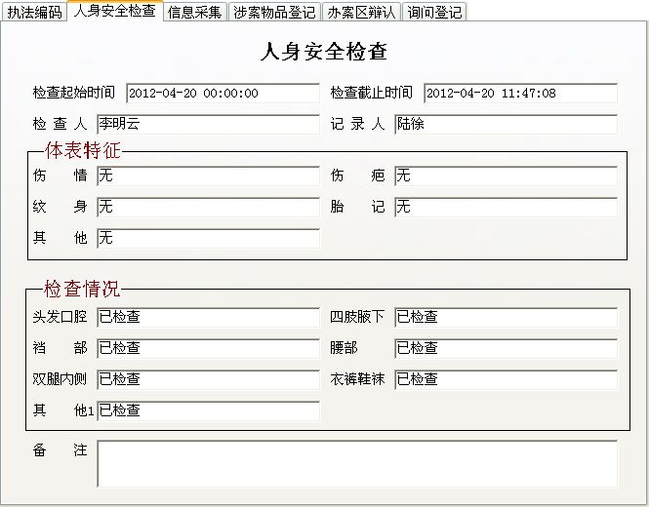Click the 检查截止时间 input field
This screenshot has width=649, height=507.
[521, 93]
